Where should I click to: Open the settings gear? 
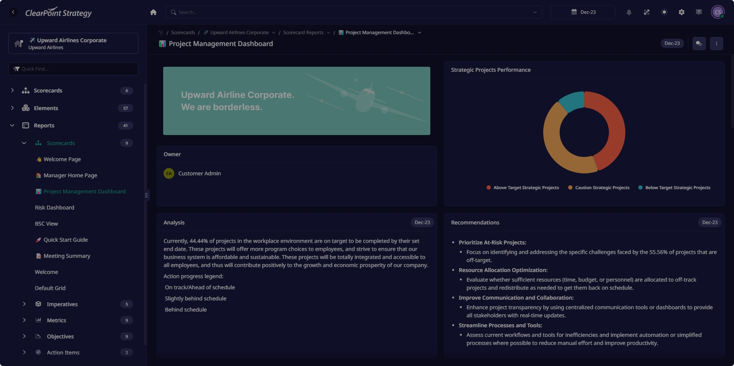(681, 12)
